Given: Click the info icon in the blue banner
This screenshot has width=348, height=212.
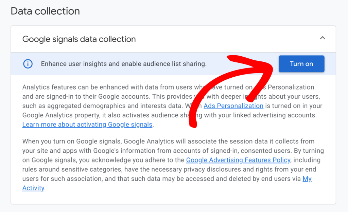Looking at the screenshot, I should [x=28, y=64].
